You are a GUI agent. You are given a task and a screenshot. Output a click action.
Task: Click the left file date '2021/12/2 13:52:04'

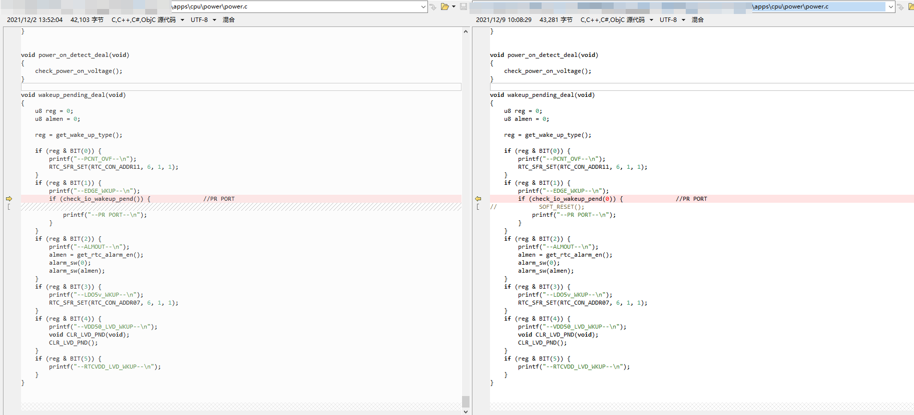click(x=35, y=20)
